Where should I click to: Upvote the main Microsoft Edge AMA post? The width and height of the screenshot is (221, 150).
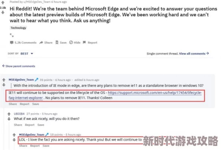pos(3,3)
